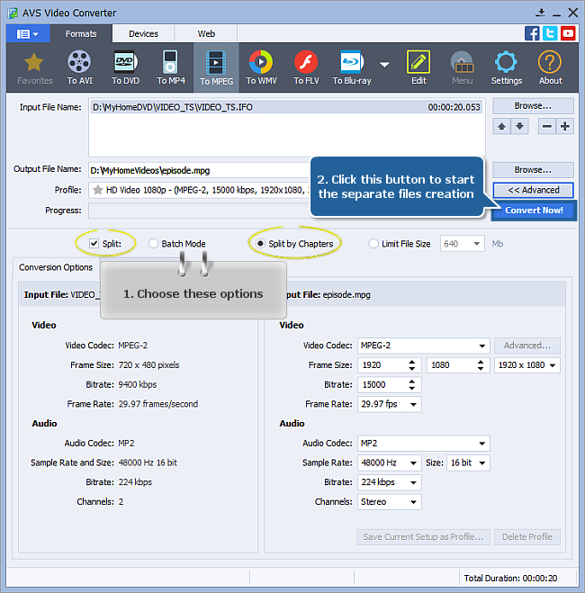
Task: Add input file with plus button
Action: (x=565, y=126)
